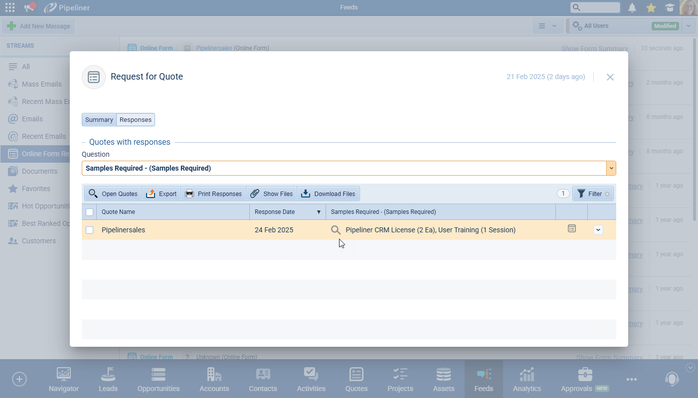Toggle the Filter button
This screenshot has width=698, height=398.
[593, 194]
